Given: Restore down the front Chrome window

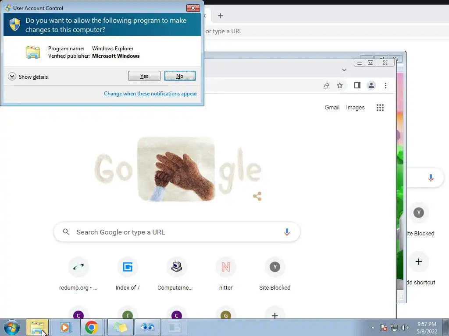Looking at the screenshot, I should [371, 63].
